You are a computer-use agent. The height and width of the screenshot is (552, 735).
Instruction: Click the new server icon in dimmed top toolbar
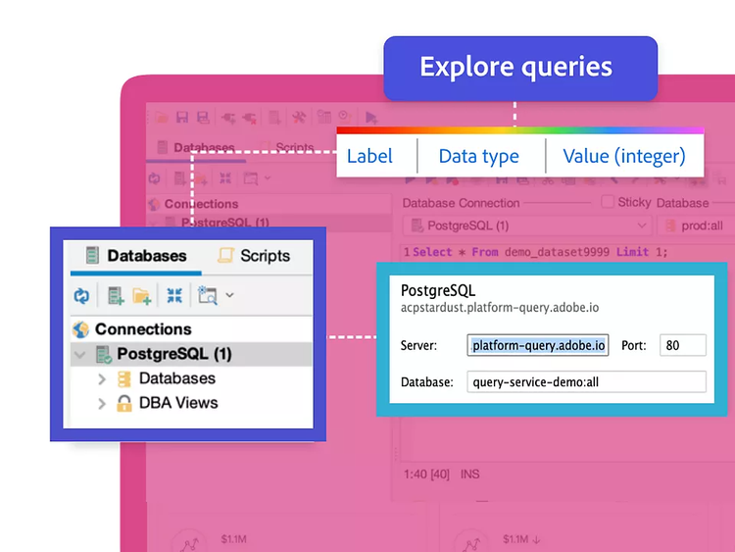[274, 118]
